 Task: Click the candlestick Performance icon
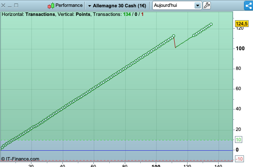coord(51,6)
